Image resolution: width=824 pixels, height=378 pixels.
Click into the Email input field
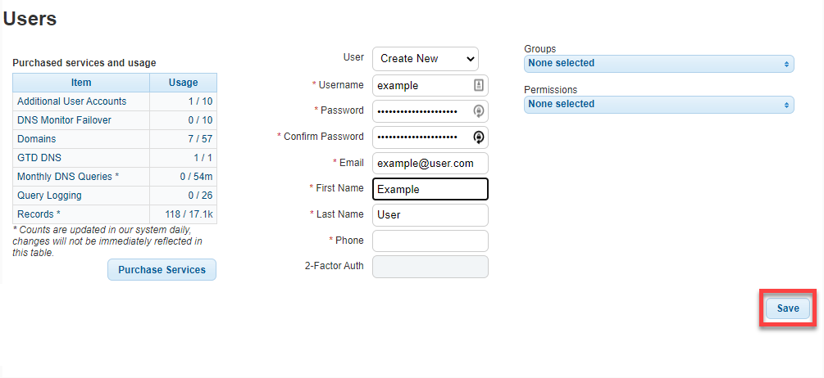[430, 163]
